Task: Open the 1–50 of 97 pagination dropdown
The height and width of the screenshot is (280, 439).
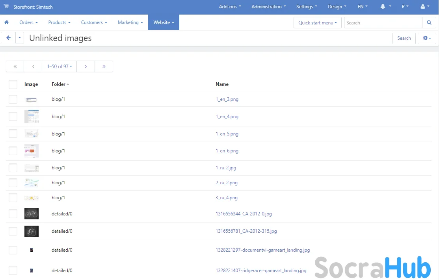Action: pyautogui.click(x=59, y=67)
